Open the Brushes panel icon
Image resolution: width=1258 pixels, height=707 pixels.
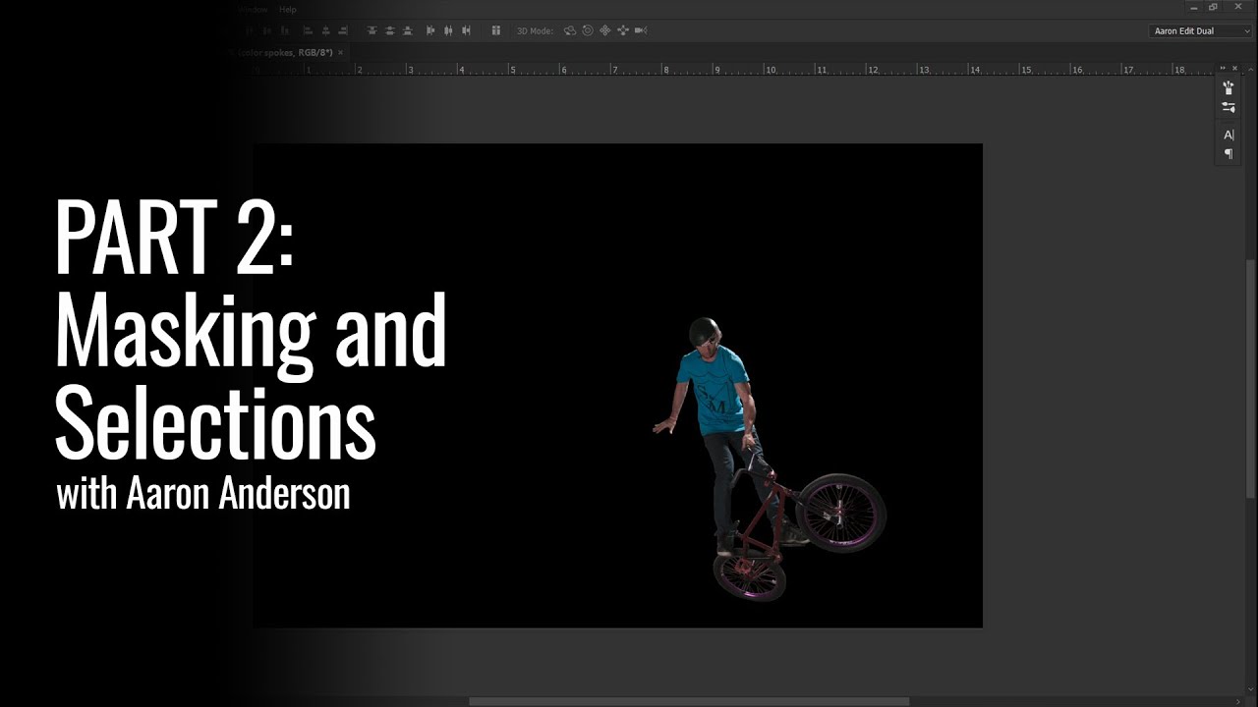1229,87
